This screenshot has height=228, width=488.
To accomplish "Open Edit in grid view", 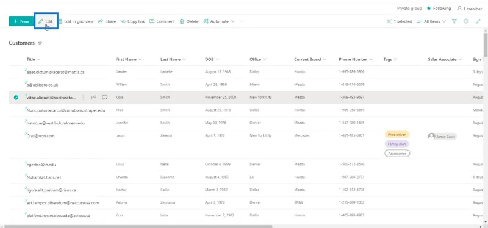I will pyautogui.click(x=76, y=21).
